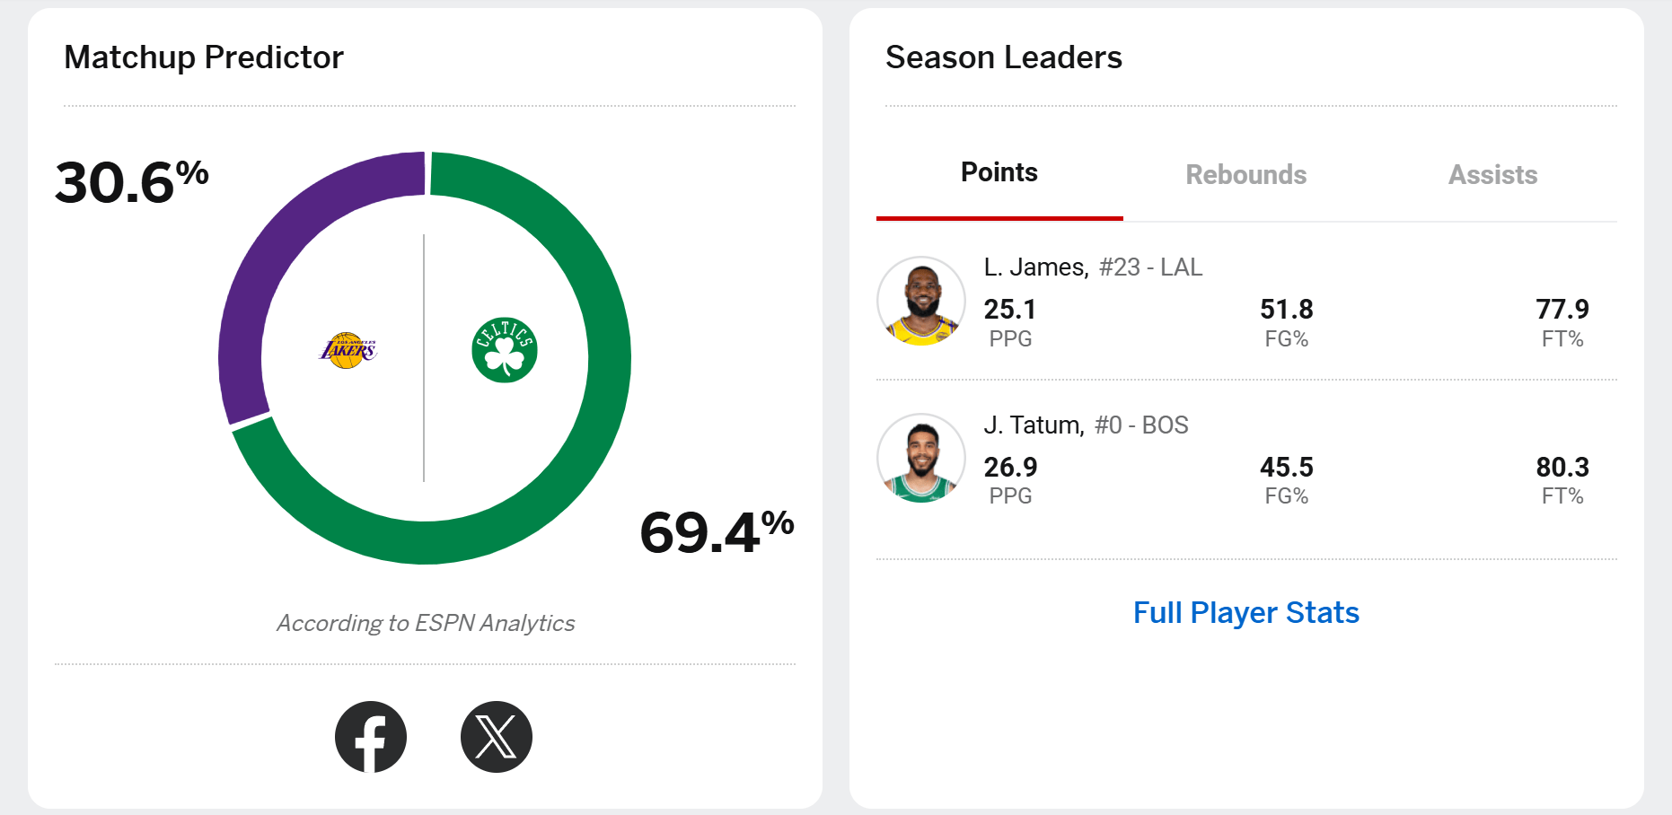
Task: Open J. Tatum player name link
Action: pyautogui.click(x=1034, y=425)
